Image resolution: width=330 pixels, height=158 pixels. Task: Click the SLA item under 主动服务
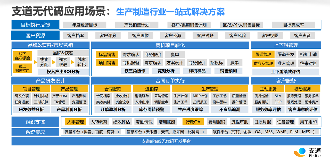(x=278, y=96)
